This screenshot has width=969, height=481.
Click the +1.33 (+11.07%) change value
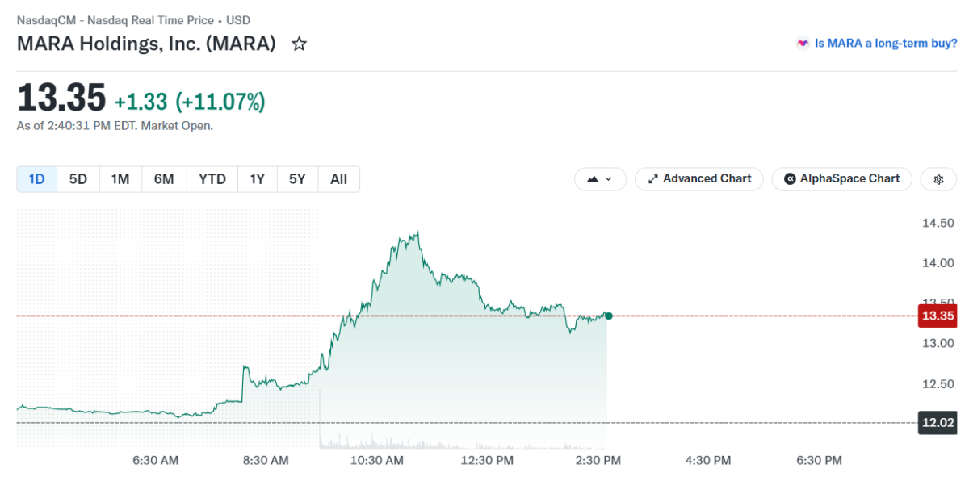click(190, 102)
